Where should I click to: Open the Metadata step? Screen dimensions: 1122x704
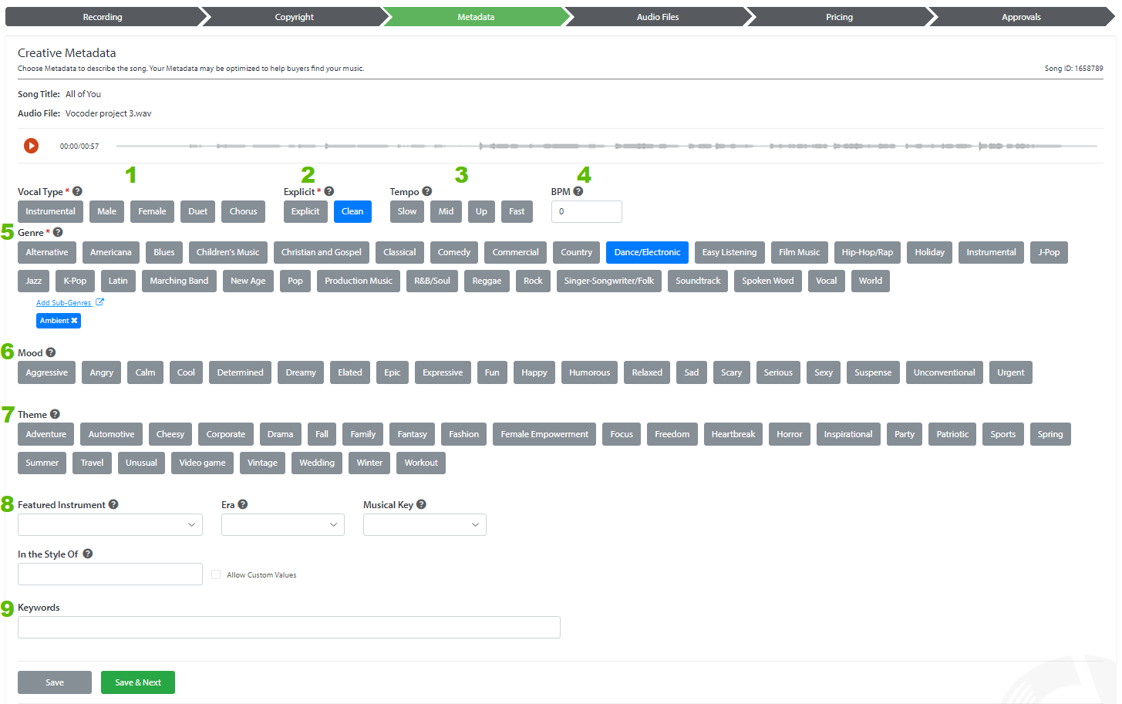(x=476, y=17)
